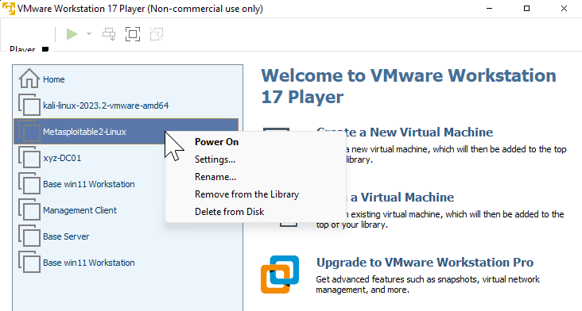The image size is (582, 311).
Task: Click the Enter full screen mode icon
Action: tap(133, 34)
